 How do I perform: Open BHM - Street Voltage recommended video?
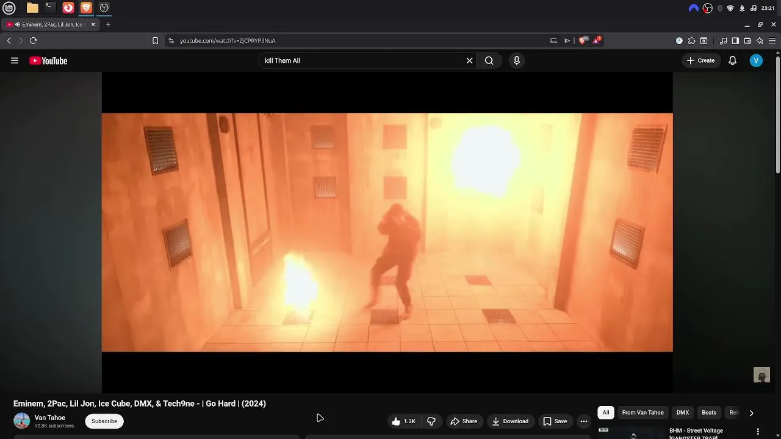click(x=696, y=433)
